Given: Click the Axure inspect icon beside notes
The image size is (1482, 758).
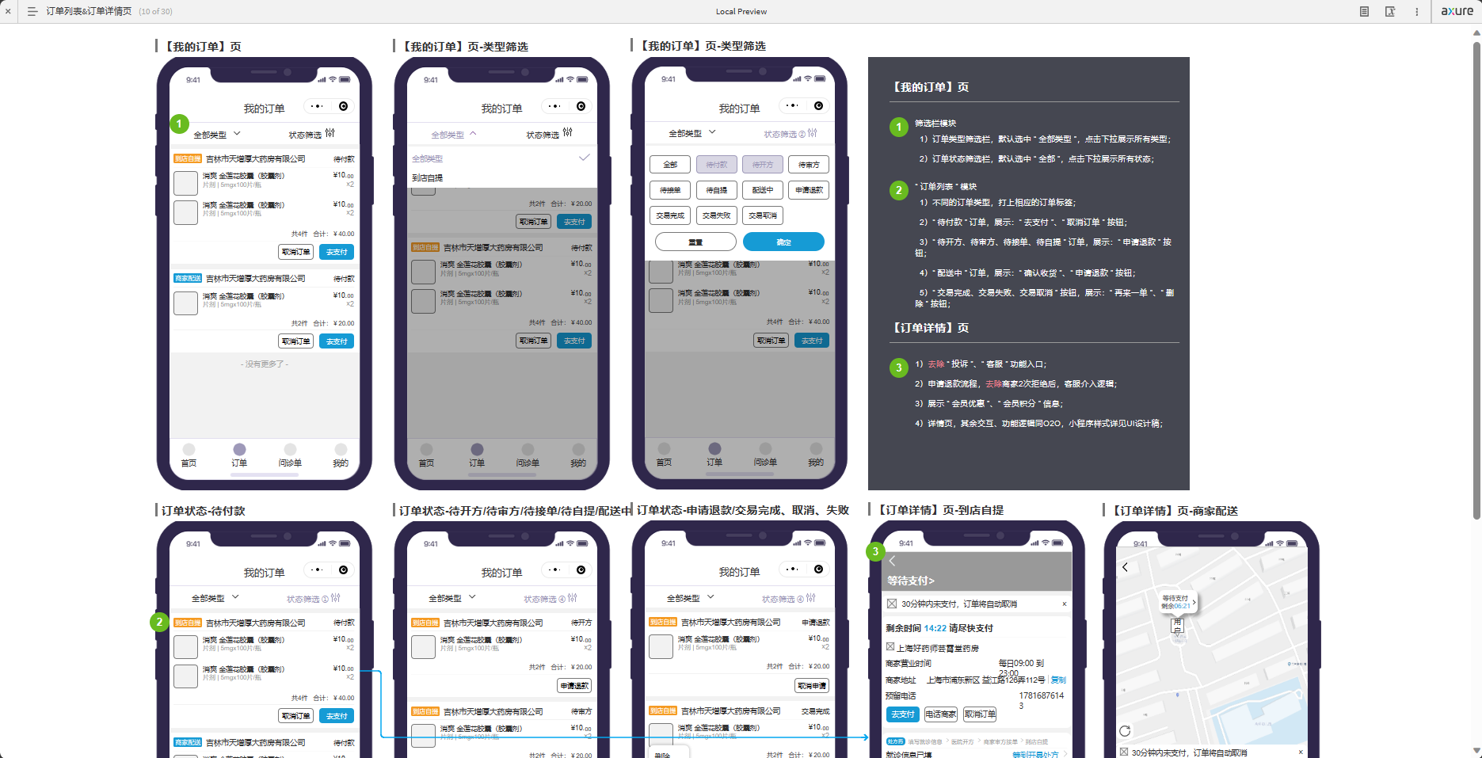Looking at the screenshot, I should click(1390, 11).
